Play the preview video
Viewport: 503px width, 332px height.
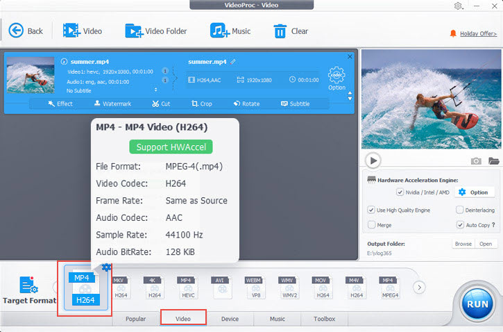(373, 160)
